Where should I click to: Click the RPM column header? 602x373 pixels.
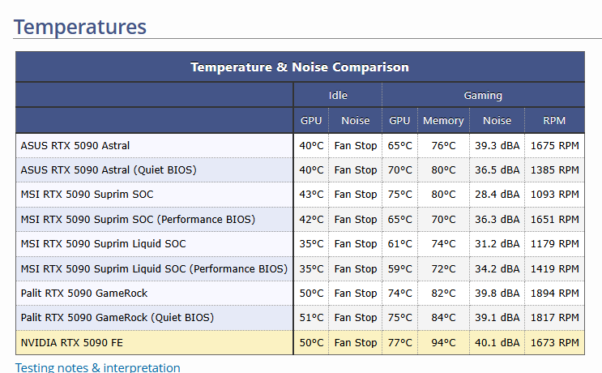tap(554, 120)
